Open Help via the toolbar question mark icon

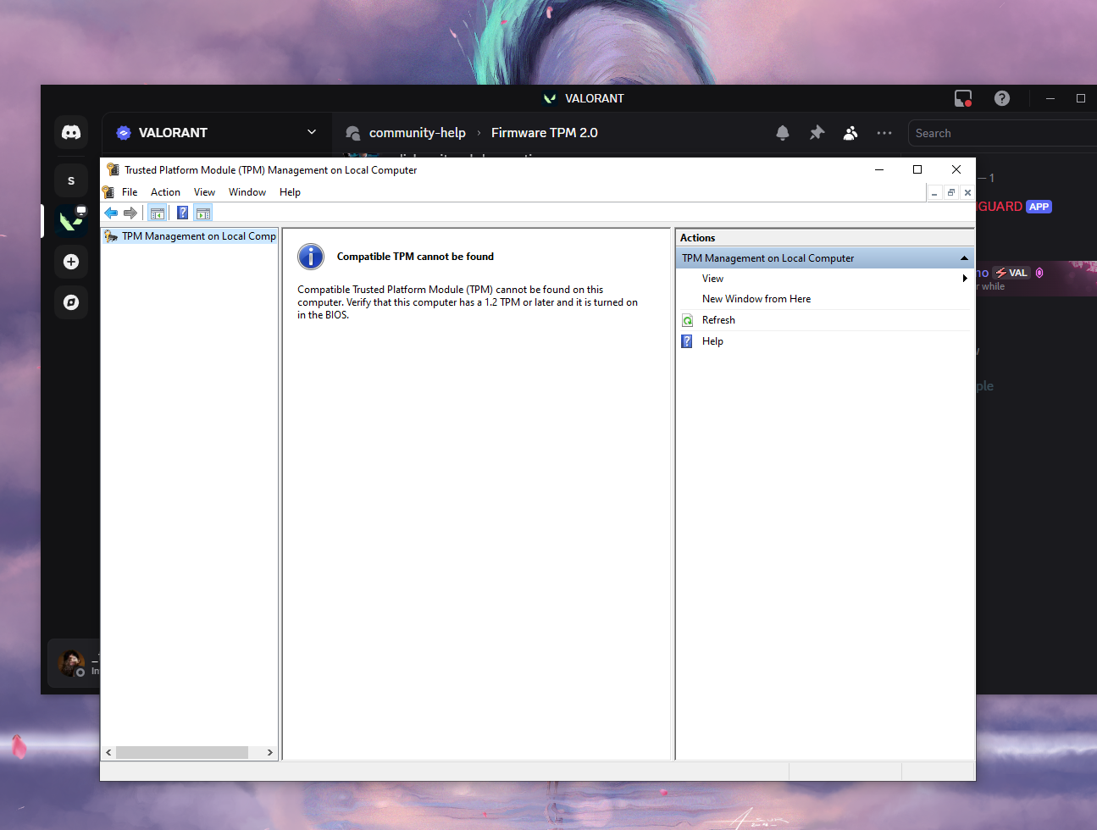pos(182,213)
